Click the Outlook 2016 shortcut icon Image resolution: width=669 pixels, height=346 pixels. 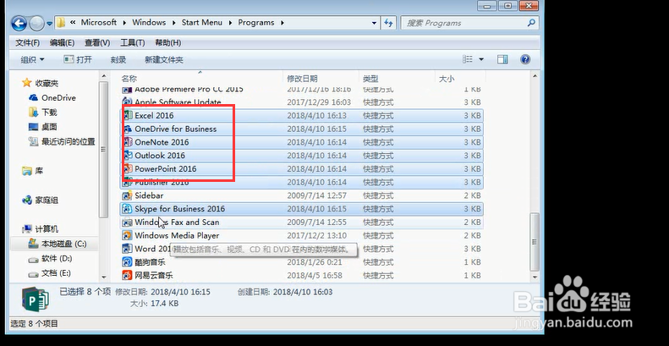coord(127,156)
